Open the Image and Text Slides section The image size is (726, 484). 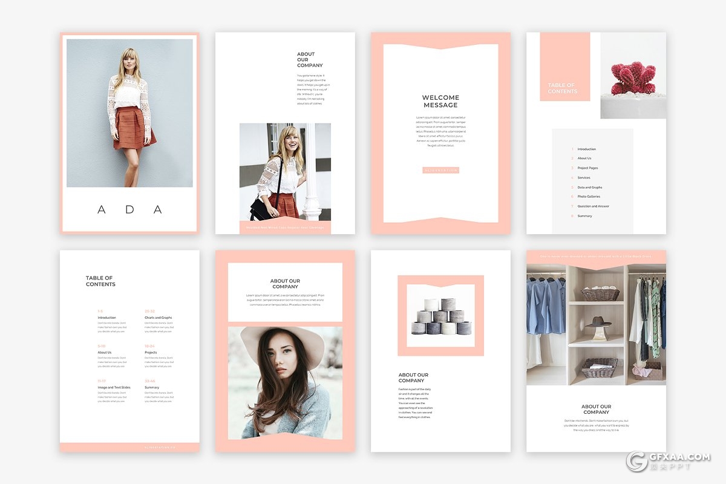tap(114, 387)
